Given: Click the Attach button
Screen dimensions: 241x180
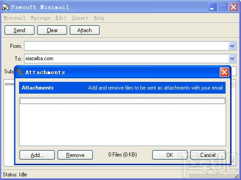Looking at the screenshot, I should [x=85, y=30].
